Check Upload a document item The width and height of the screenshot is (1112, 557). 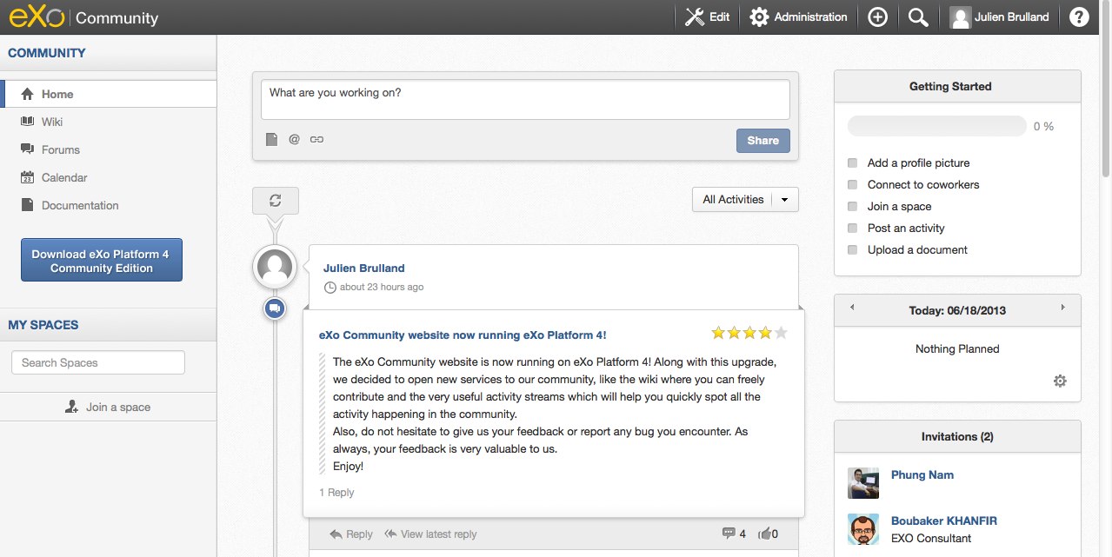[852, 249]
